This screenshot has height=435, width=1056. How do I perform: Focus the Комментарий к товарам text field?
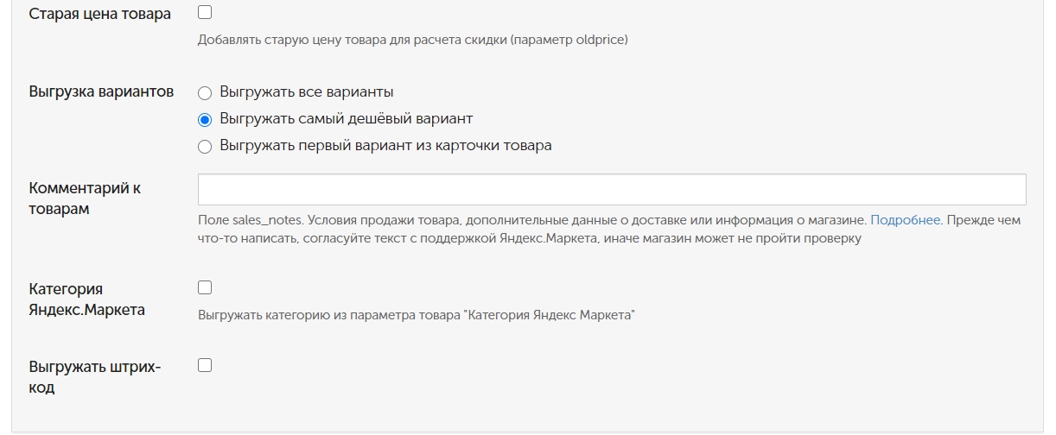click(x=612, y=189)
